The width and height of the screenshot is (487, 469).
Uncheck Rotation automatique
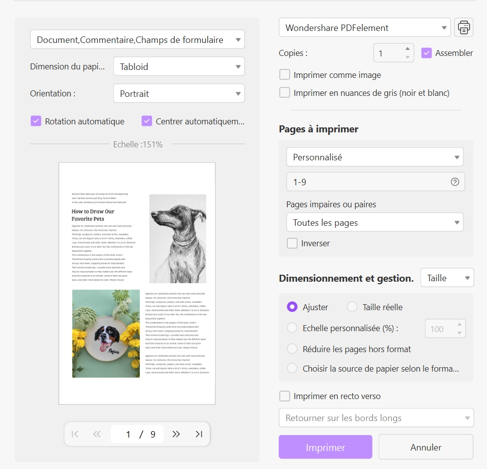coord(36,121)
